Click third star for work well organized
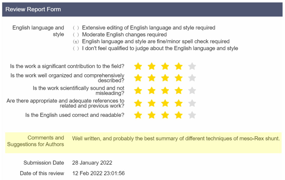 point(165,78)
